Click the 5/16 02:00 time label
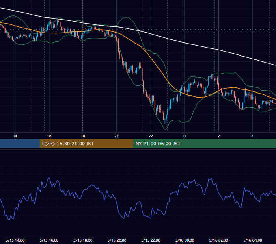This screenshot has width=276, height=244. [x=219, y=240]
